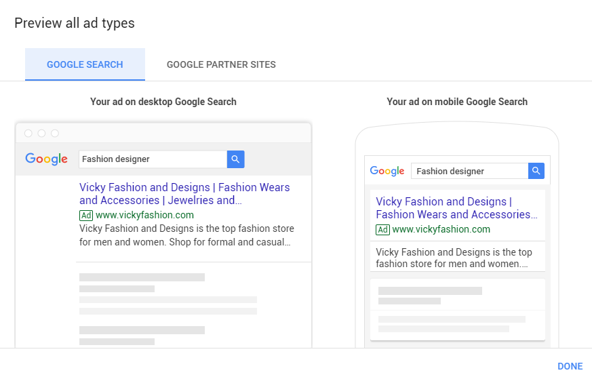The image size is (592, 379).
Task: Open the desktop ad headline link
Action: click(184, 193)
